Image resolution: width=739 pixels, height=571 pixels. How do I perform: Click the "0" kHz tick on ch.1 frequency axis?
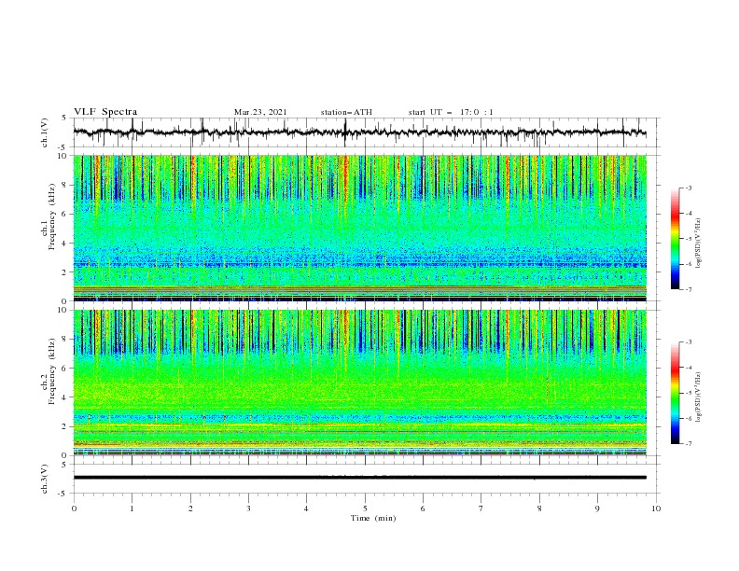coord(66,301)
